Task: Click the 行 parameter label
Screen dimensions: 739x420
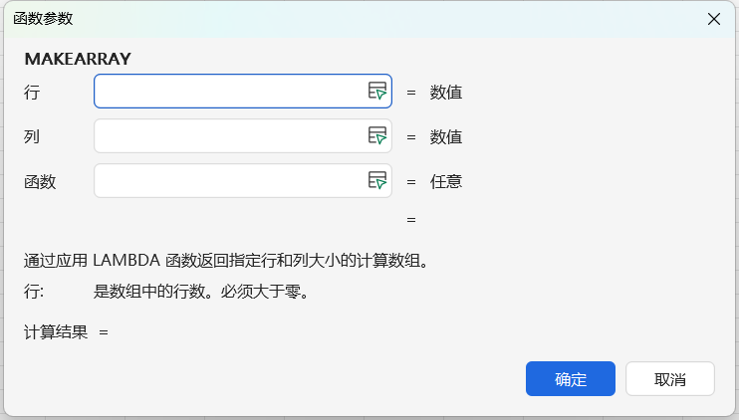Action: point(32,93)
